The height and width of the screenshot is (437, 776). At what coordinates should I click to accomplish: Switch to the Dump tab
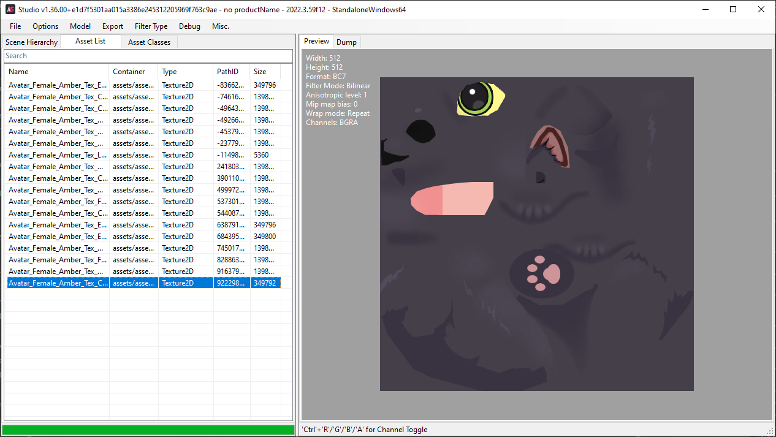click(x=346, y=42)
